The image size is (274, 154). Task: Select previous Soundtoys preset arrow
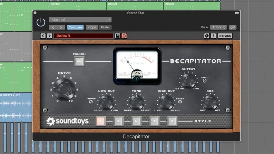click(43, 36)
